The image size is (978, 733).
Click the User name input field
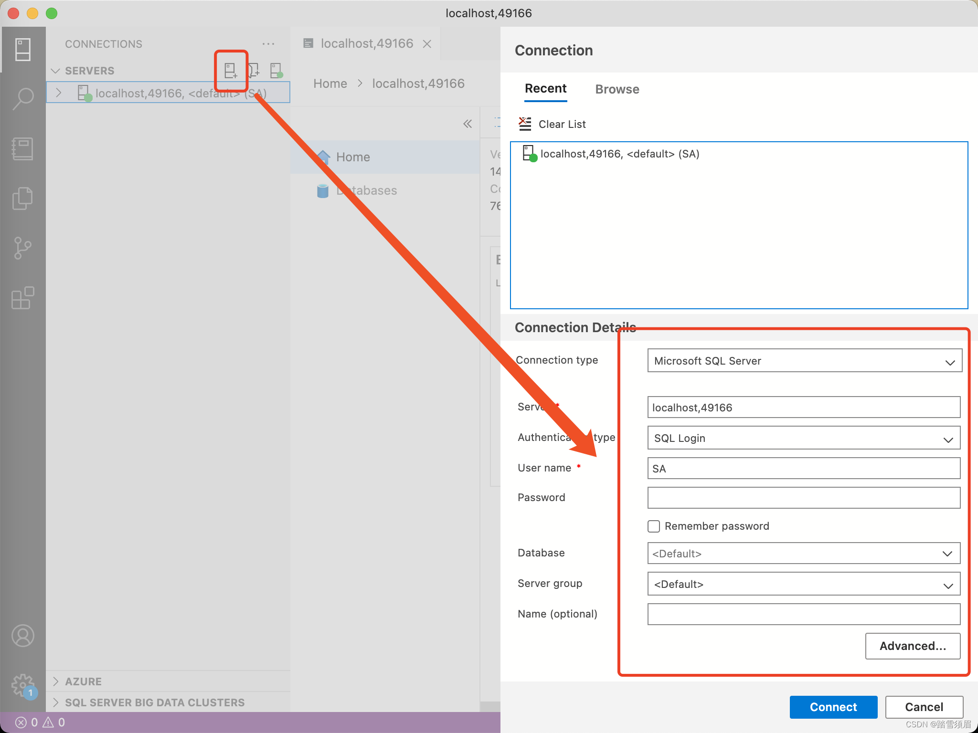pos(804,469)
